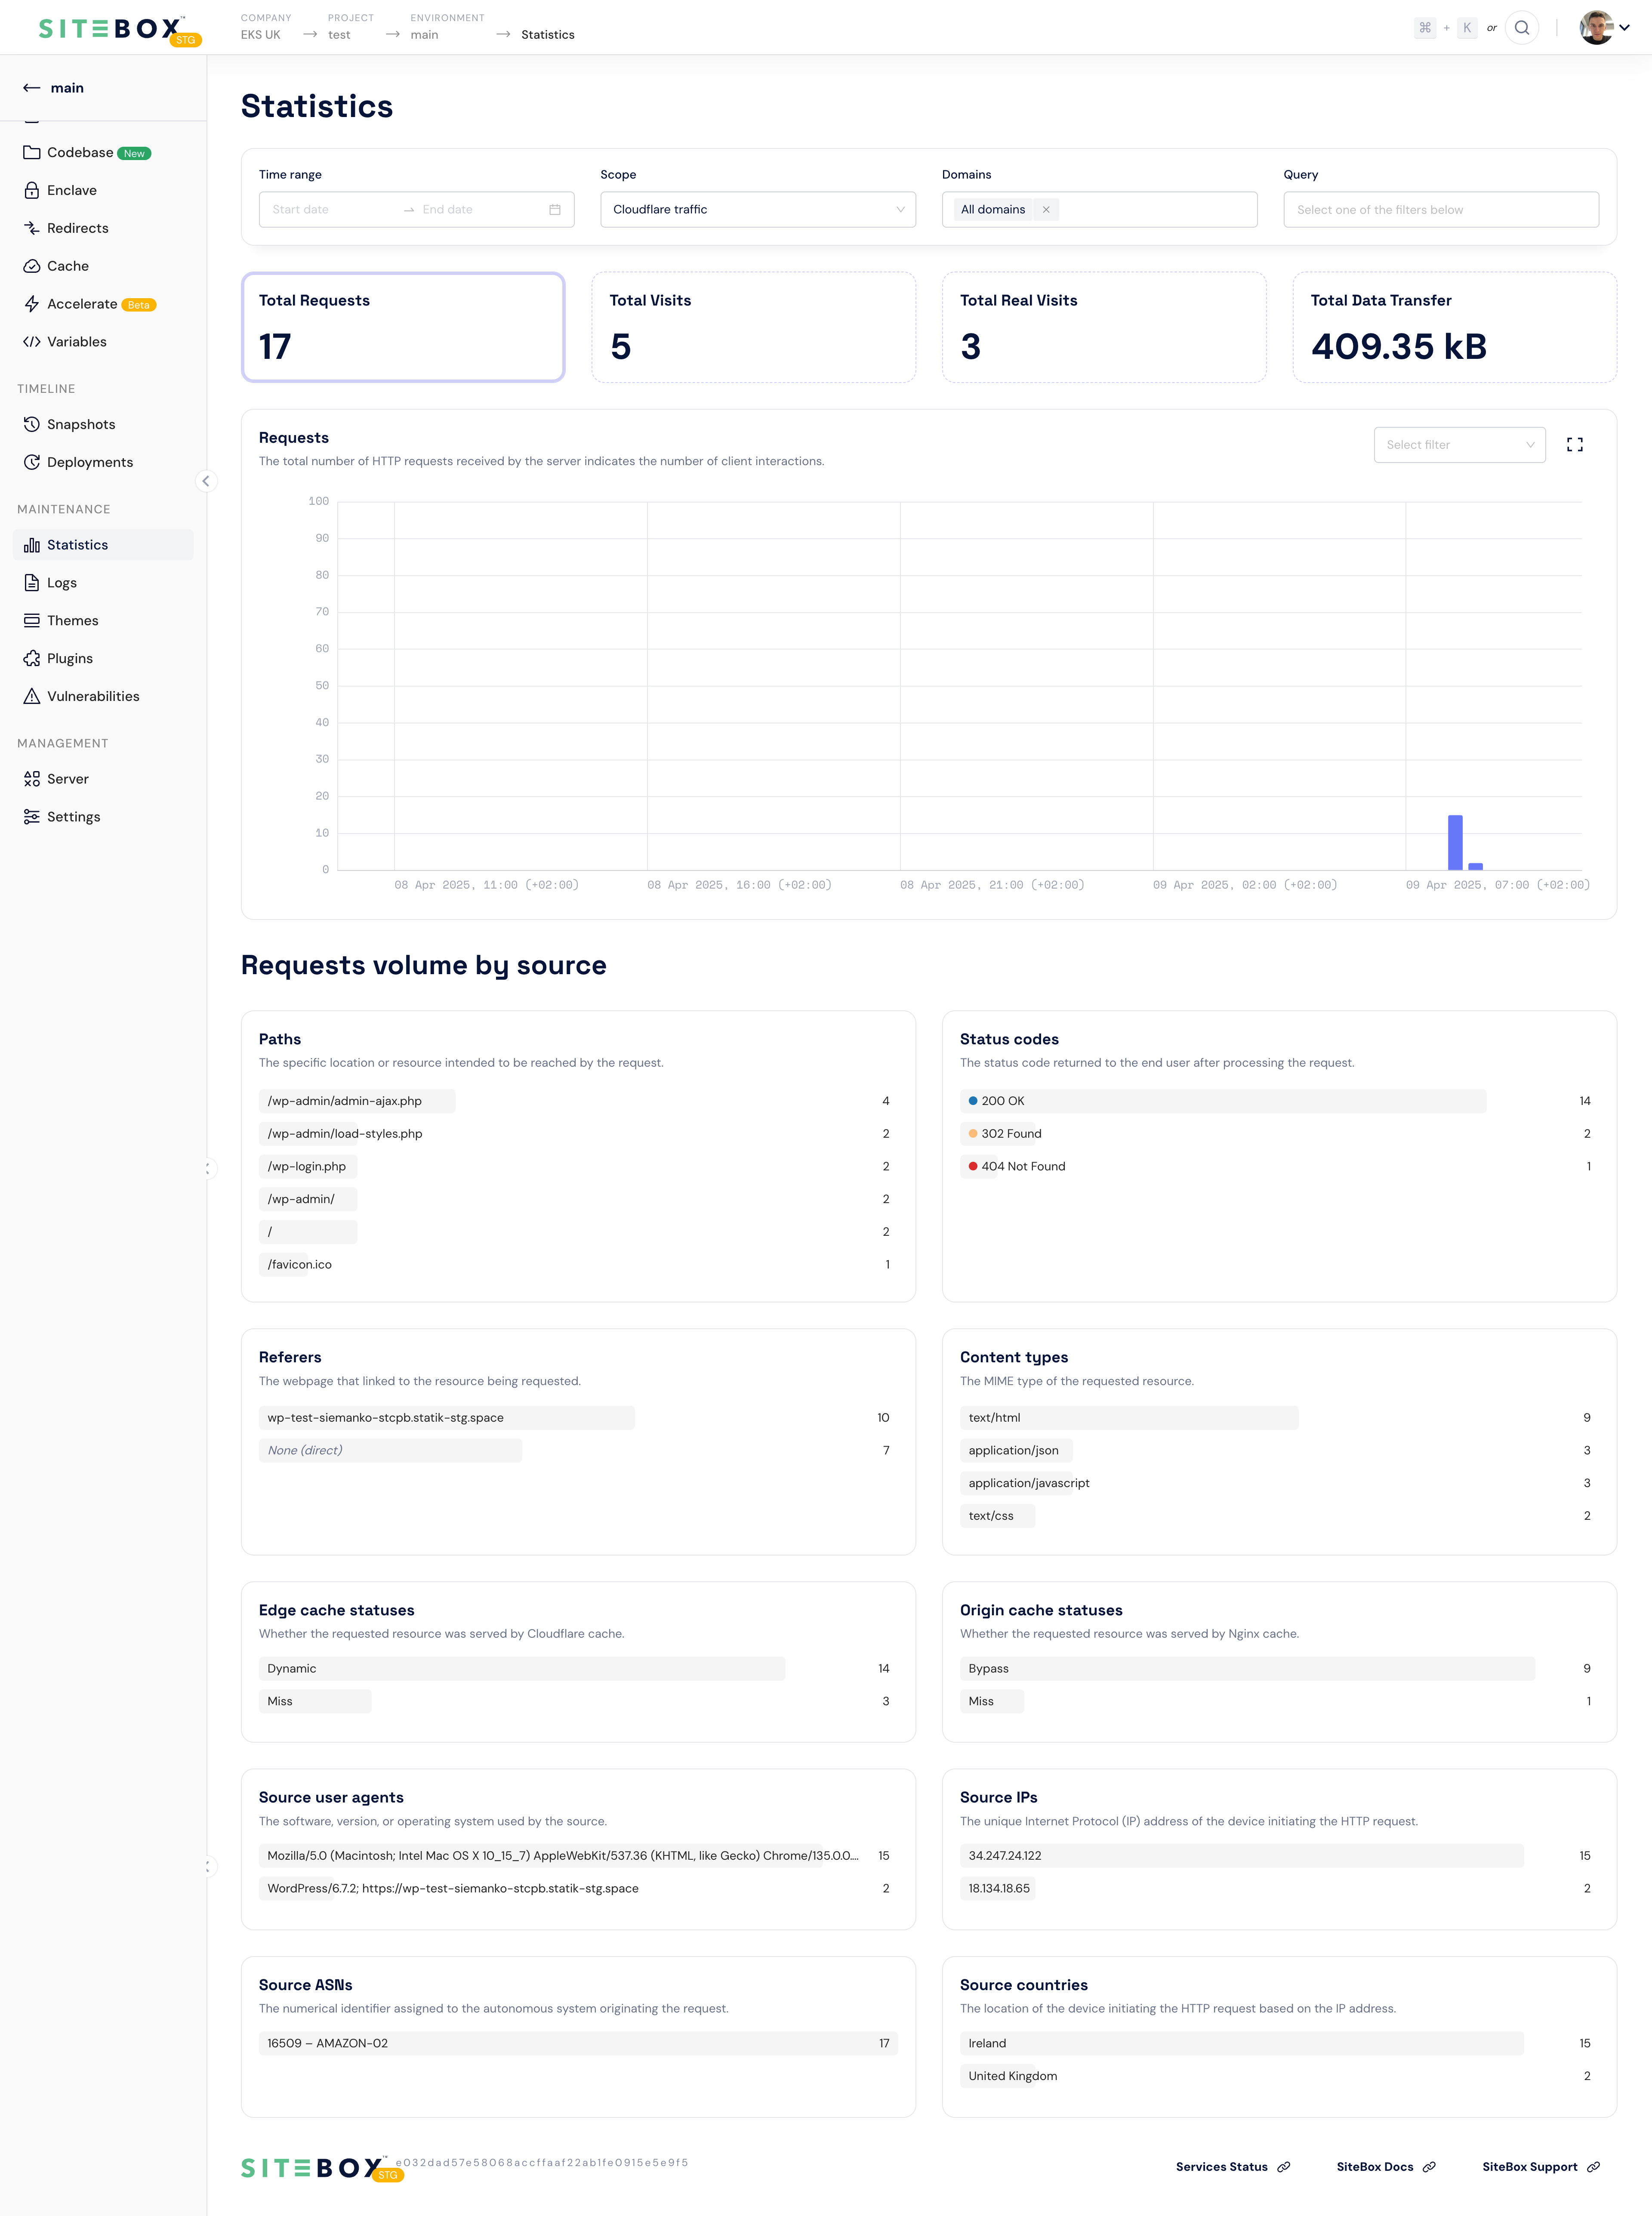Click the Statistics bar chart icon
Screen dimensions: 1652x2216
[x=32, y=545]
